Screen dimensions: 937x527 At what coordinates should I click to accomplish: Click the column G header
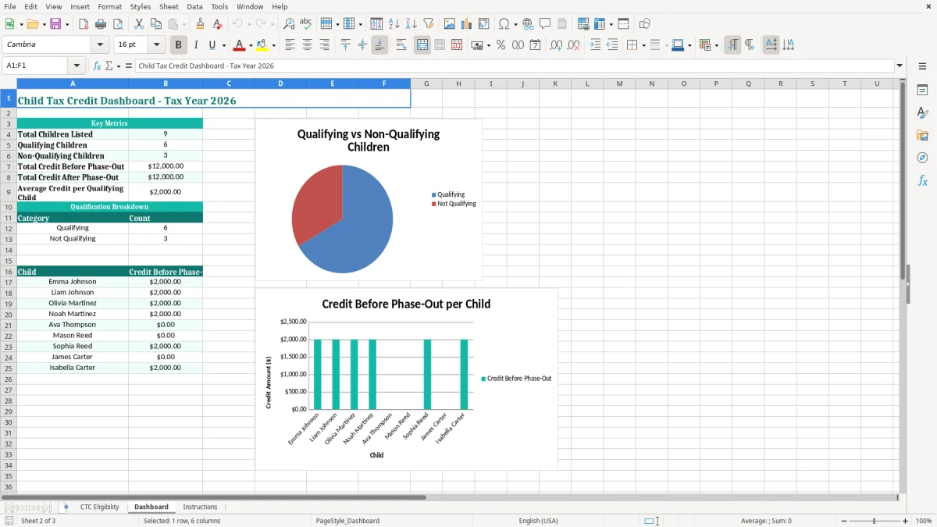[426, 84]
